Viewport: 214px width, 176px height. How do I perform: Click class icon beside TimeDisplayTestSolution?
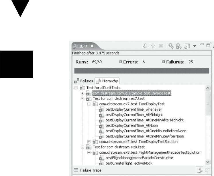pyautogui.click(x=95, y=142)
